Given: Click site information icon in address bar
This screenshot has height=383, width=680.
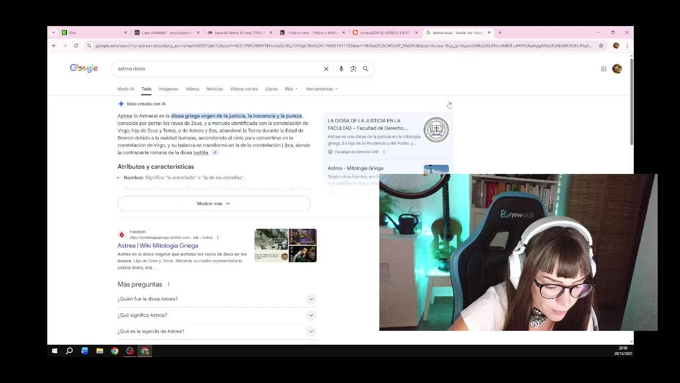Looking at the screenshot, I should coord(89,46).
